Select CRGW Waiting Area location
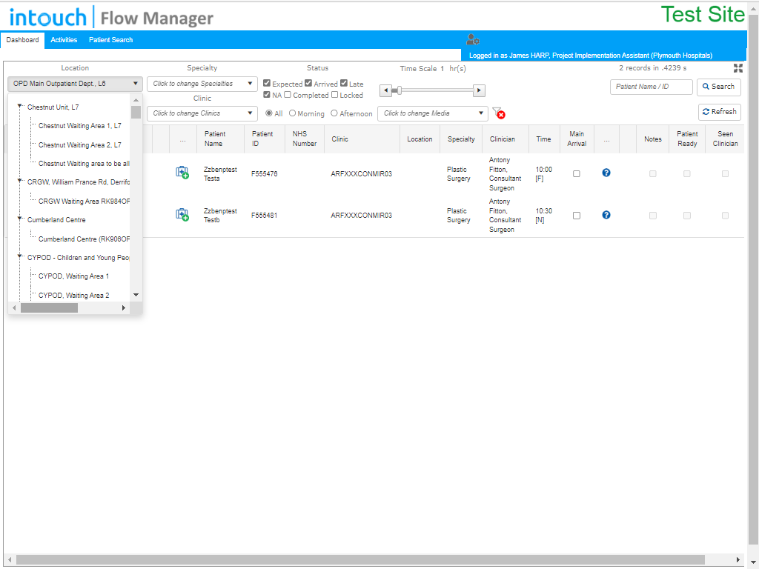Viewport: 759px width, 569px height. [84, 202]
